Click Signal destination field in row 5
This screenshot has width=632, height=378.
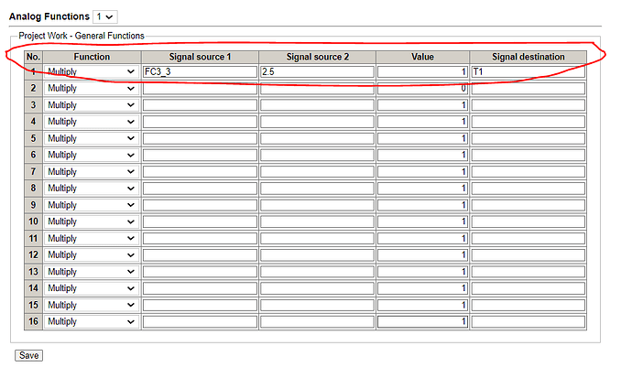[528, 138]
